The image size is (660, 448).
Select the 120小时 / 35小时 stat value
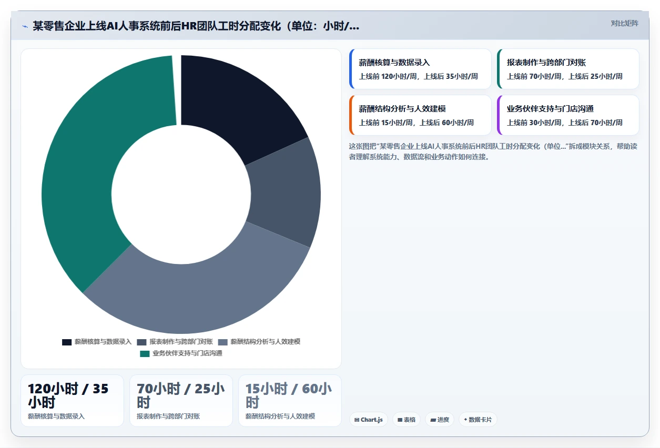point(68,395)
